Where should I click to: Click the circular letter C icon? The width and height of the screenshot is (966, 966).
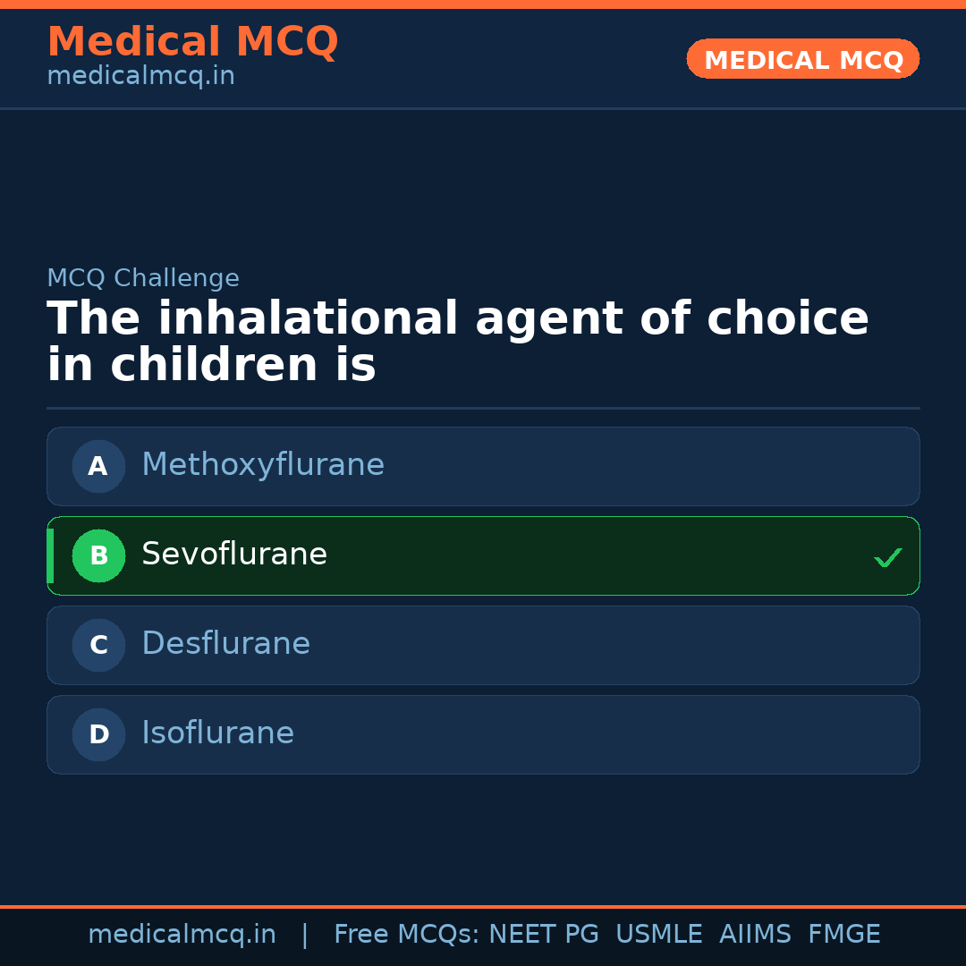(x=98, y=645)
